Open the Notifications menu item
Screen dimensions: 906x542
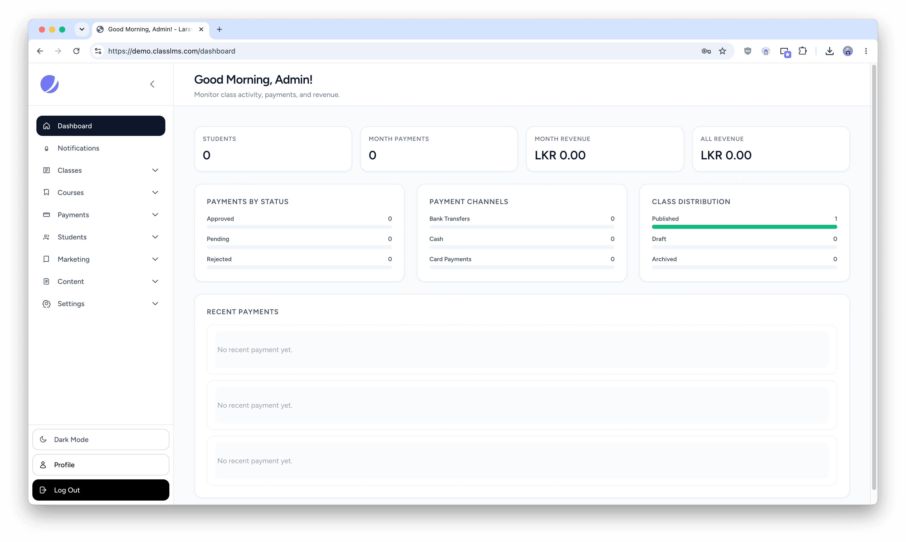[101, 148]
